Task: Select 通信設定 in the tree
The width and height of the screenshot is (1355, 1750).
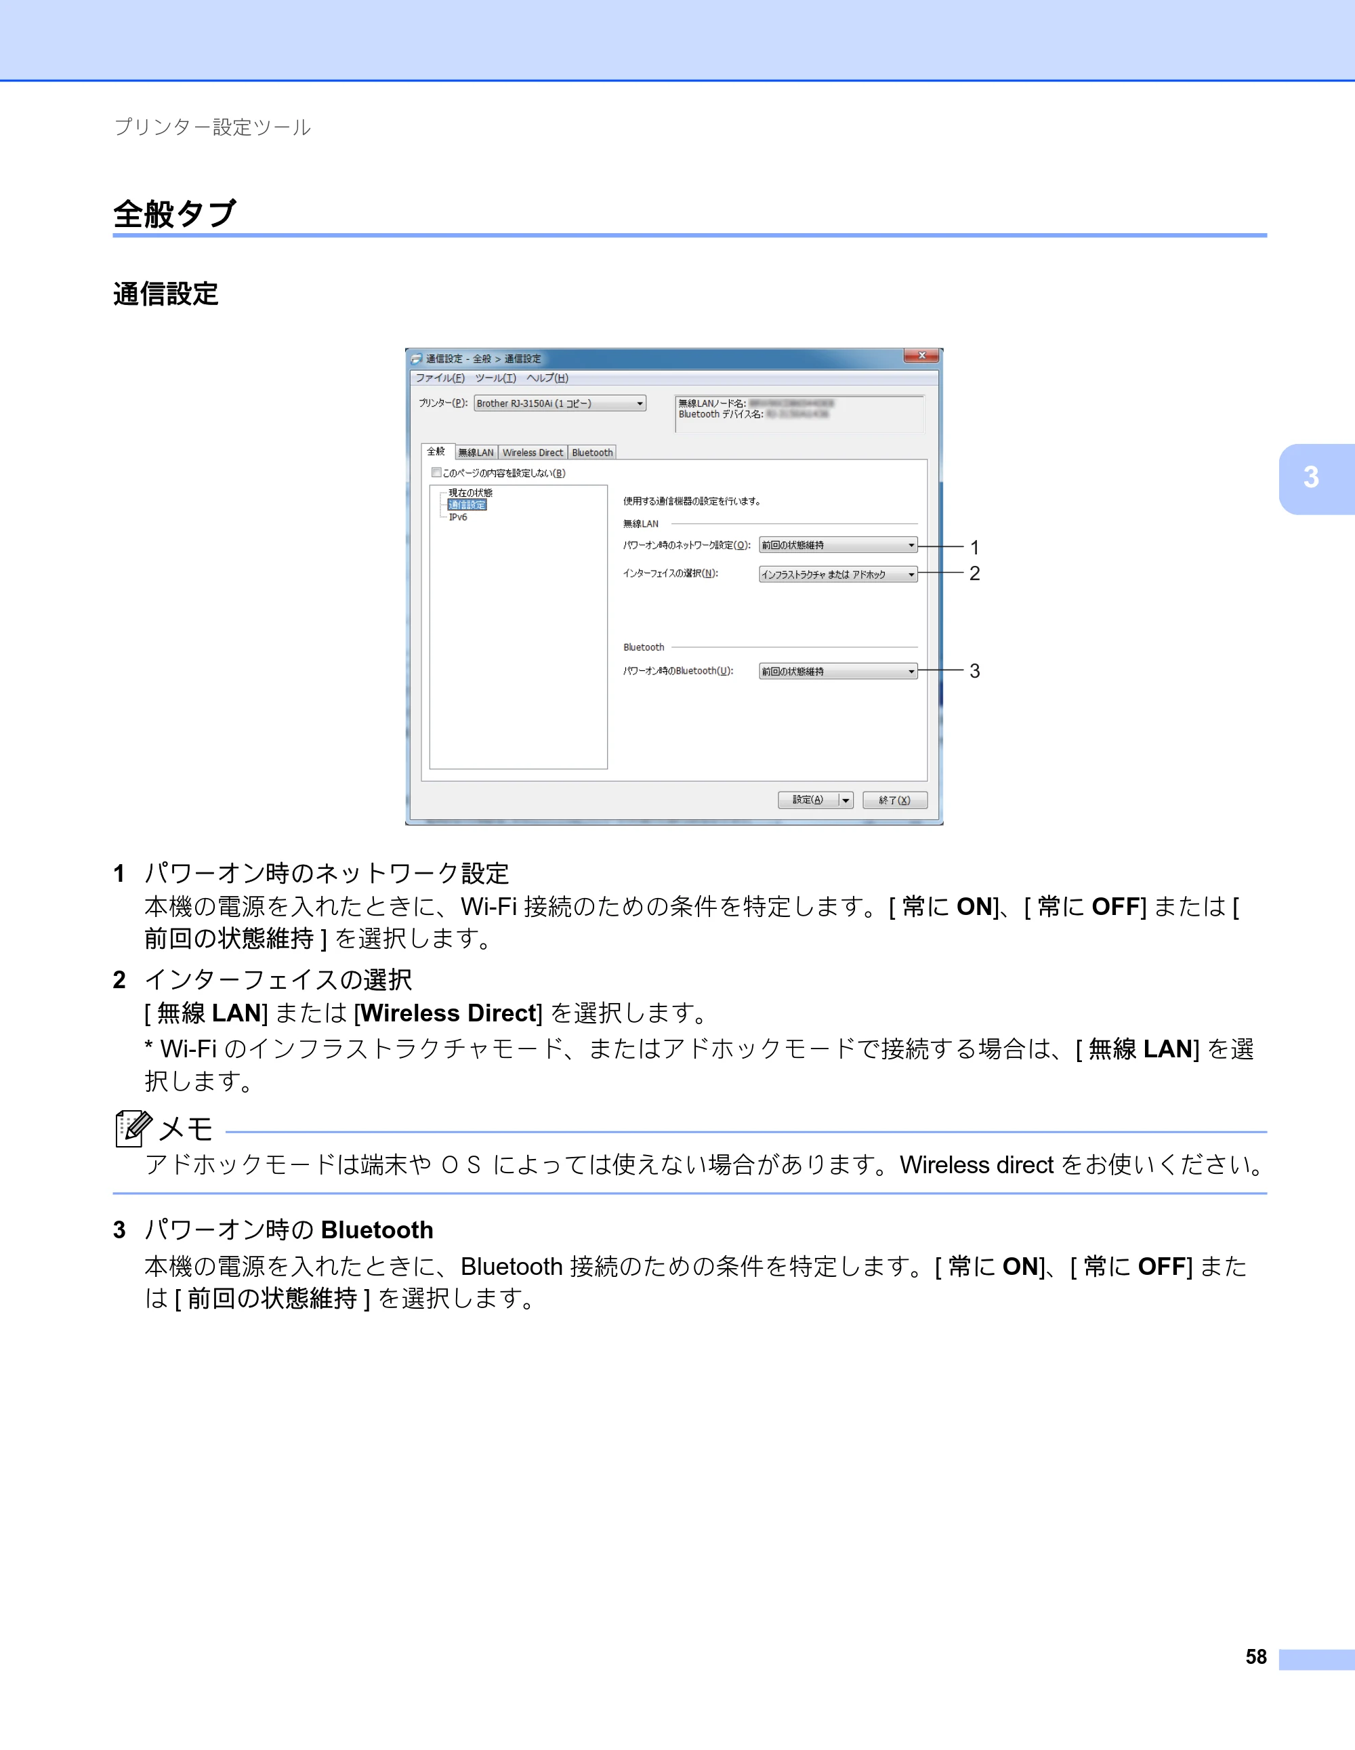Action: [467, 505]
